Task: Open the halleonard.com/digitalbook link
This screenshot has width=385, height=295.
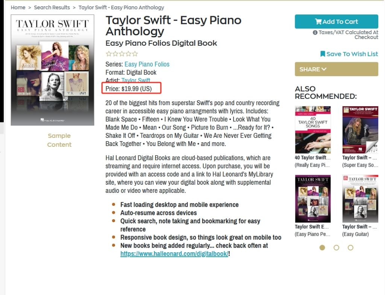Action: click(174, 254)
